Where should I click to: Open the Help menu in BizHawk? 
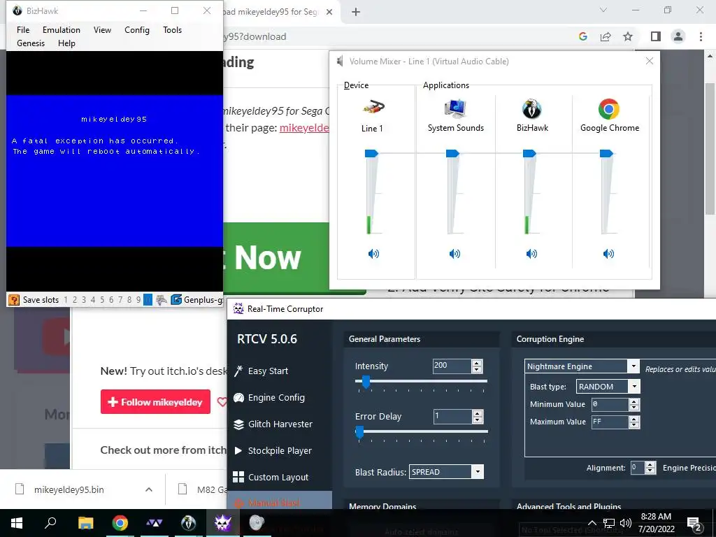[x=66, y=43]
